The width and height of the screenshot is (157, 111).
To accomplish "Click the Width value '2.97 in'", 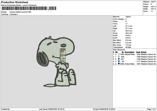I will tap(153, 9).
